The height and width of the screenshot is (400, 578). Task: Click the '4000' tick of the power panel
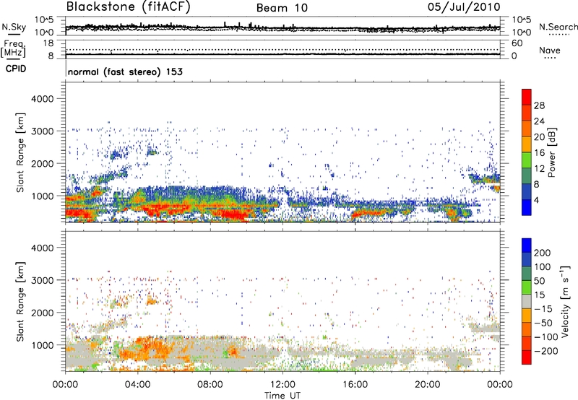(x=43, y=99)
